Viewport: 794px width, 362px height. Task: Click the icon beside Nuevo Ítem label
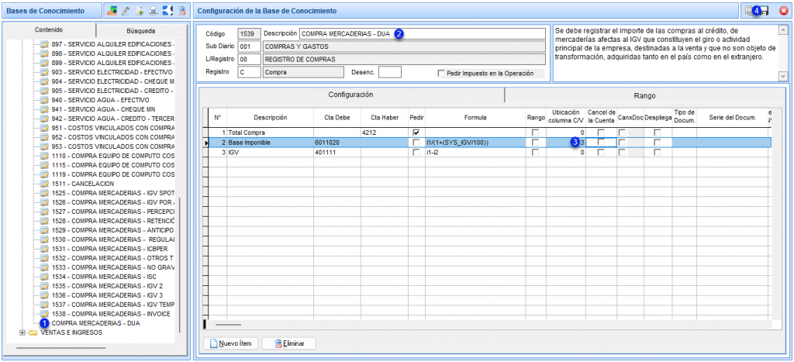[214, 343]
